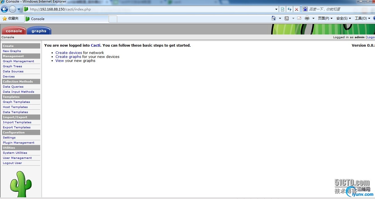Click the Read Mail envelope icon
Screen dimensions: 375x199
tap(299, 18)
